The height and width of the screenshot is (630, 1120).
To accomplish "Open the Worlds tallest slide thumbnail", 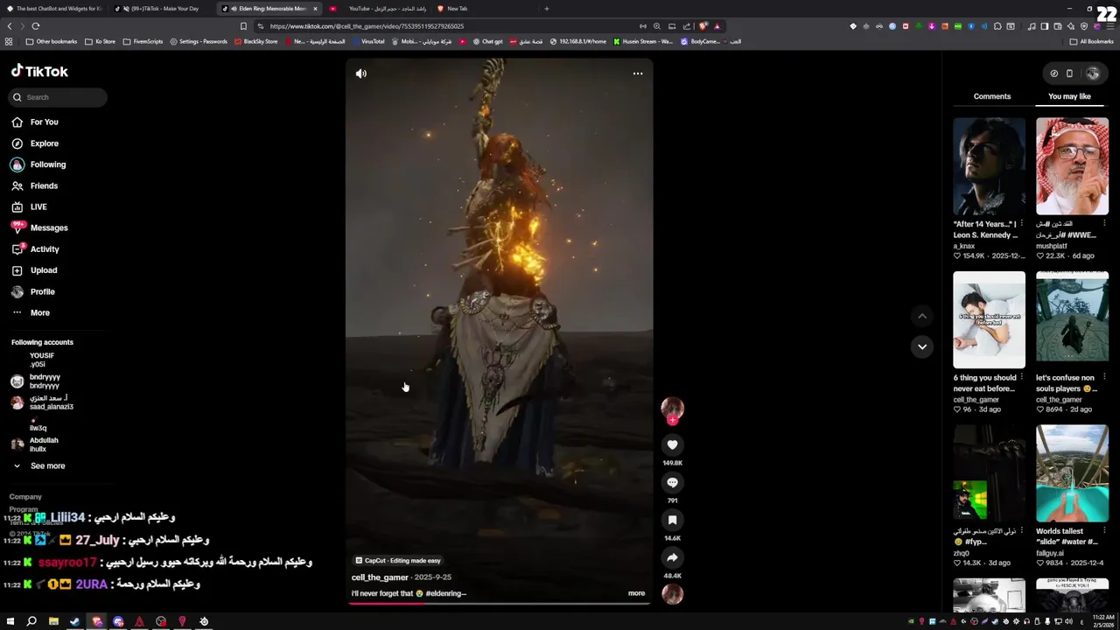I will click(1072, 473).
